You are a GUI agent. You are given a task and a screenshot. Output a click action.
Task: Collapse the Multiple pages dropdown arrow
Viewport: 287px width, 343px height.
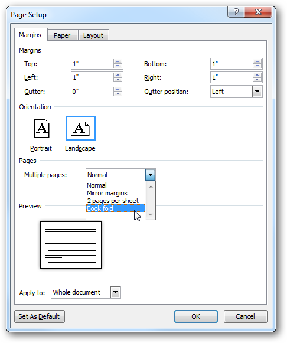[x=150, y=175]
